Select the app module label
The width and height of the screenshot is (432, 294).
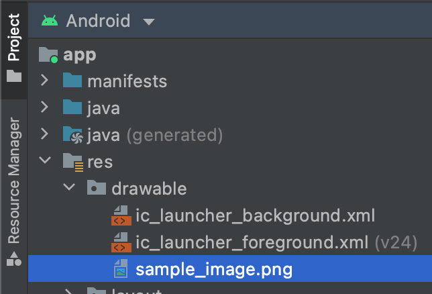click(x=80, y=55)
